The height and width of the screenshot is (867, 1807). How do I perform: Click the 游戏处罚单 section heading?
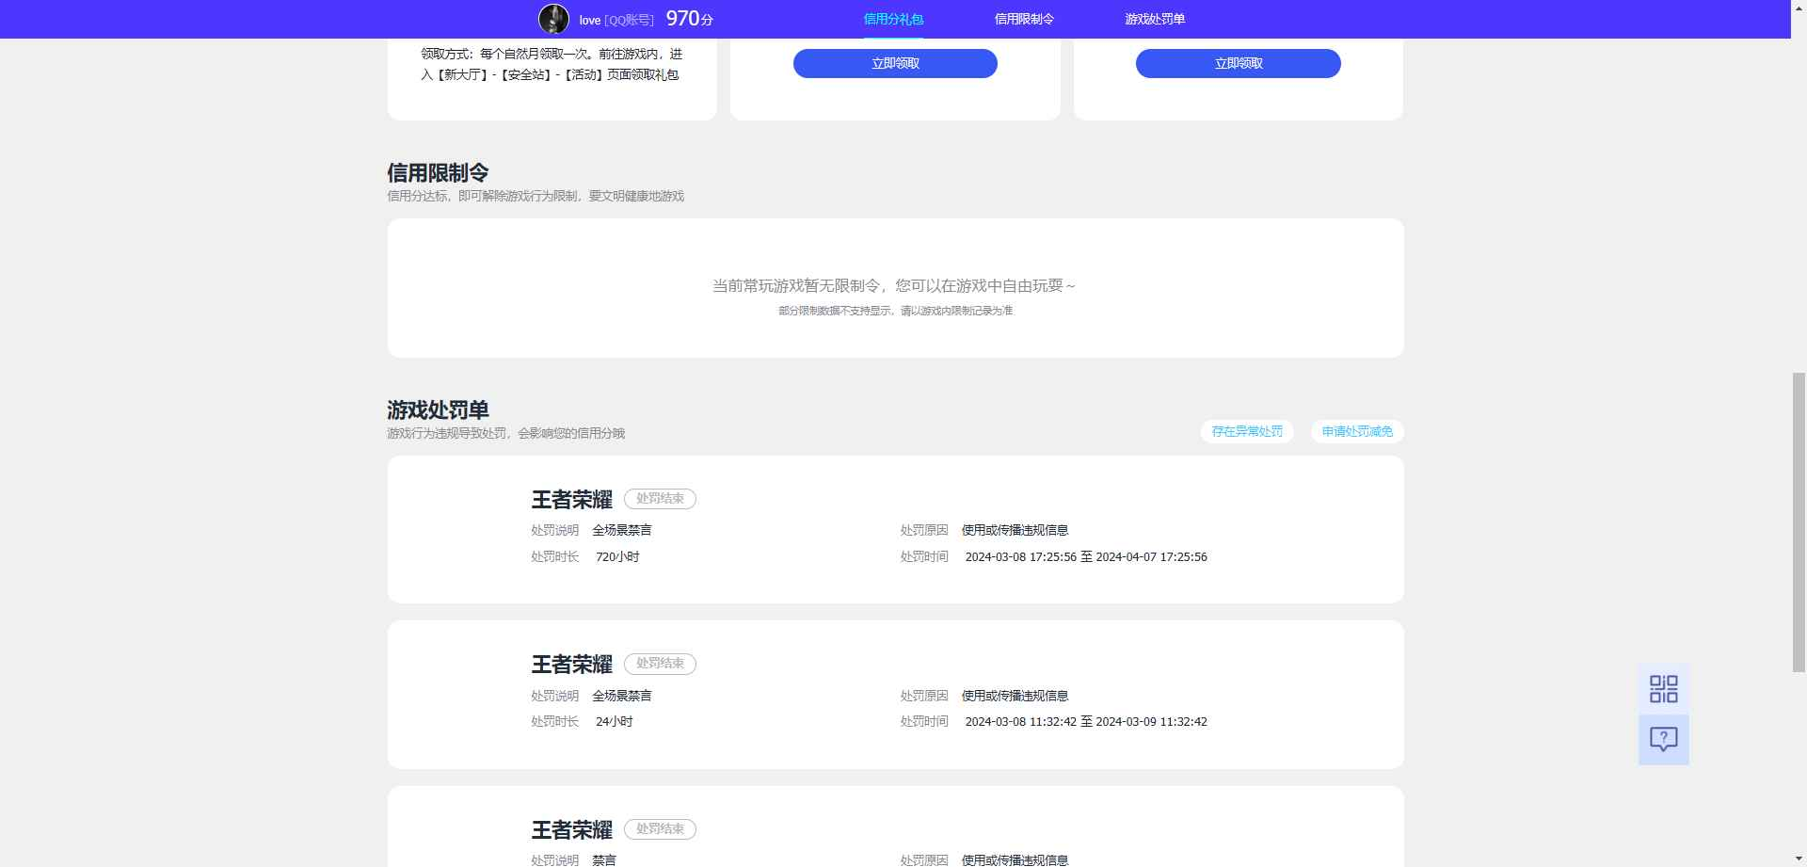coord(438,410)
